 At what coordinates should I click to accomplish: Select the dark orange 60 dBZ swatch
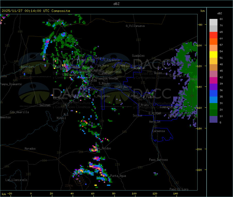coord(213,42)
